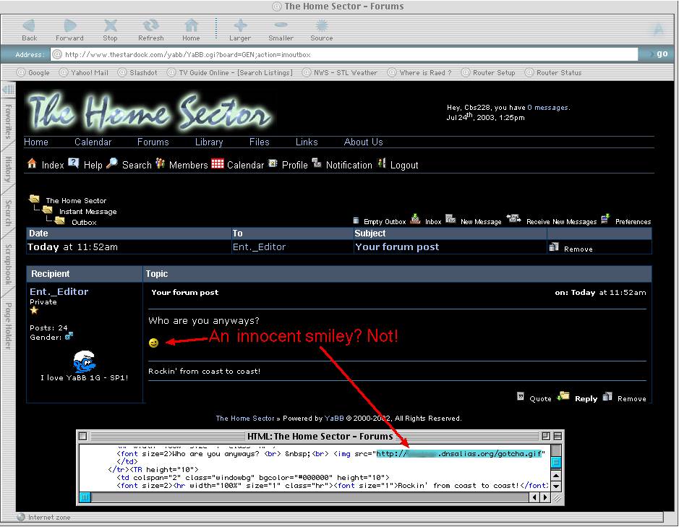This screenshot has width=679, height=527.
Task: Compose a New Message
Action: pos(480,221)
